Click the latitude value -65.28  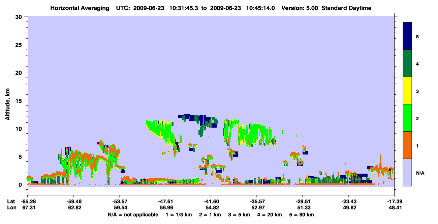pyautogui.click(x=28, y=201)
